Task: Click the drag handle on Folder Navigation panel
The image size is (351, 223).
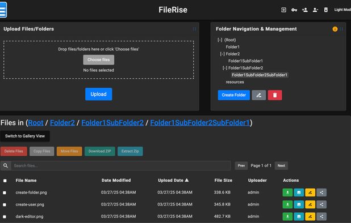Action: 341,29
